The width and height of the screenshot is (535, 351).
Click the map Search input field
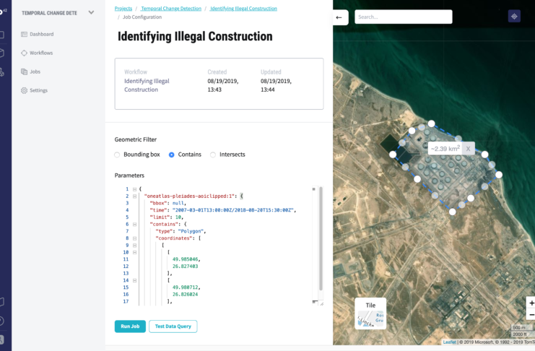[x=403, y=17]
